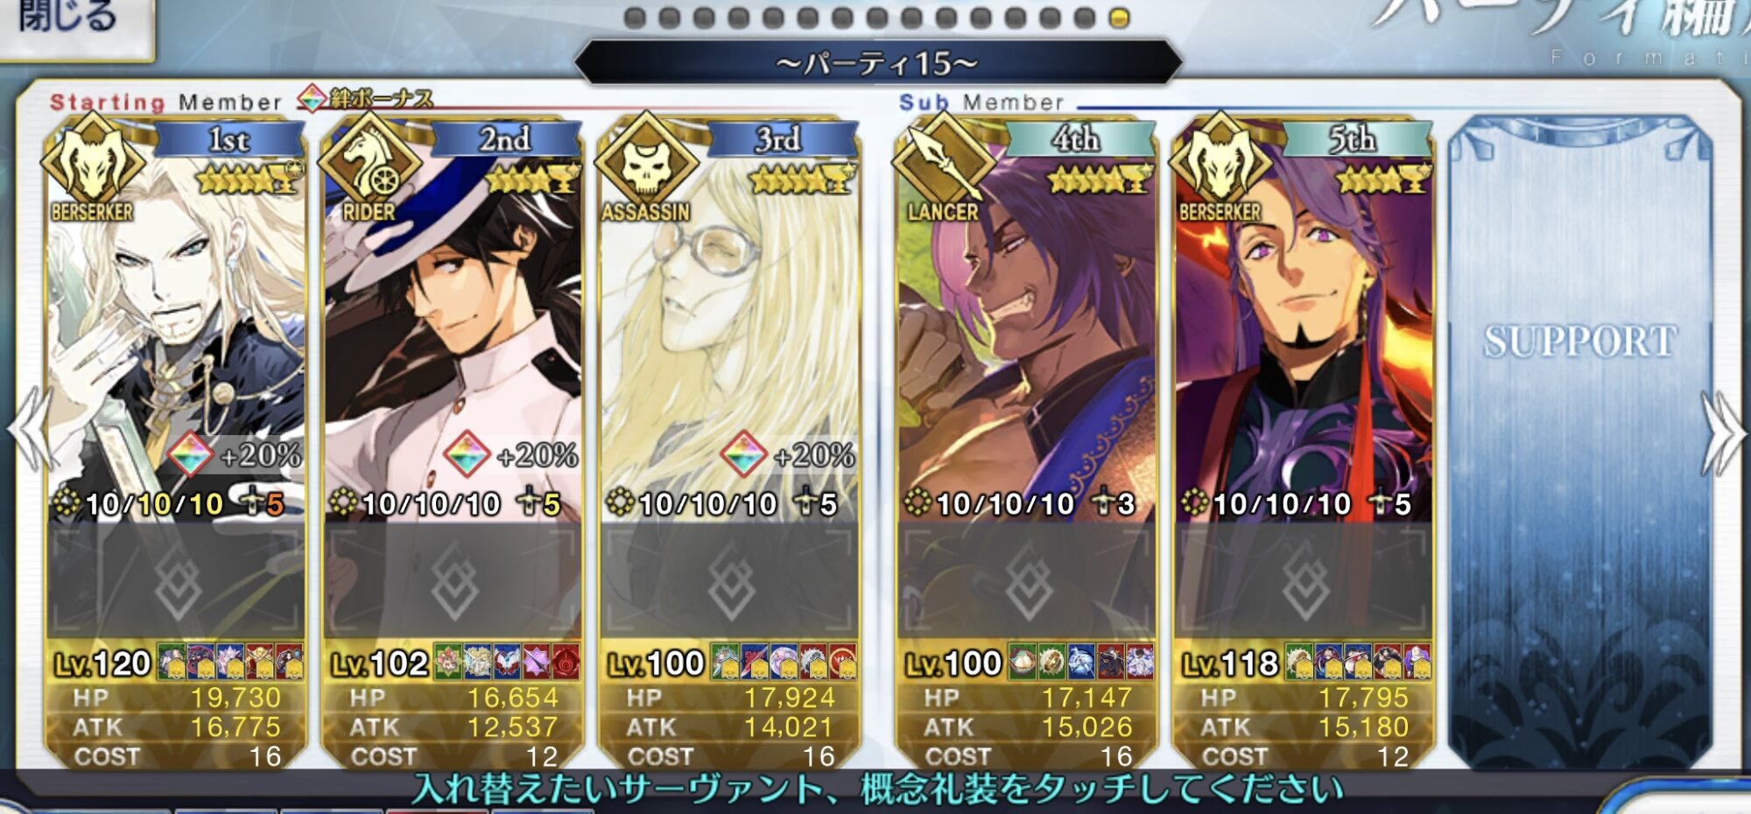This screenshot has height=814, width=1751.
Task: Open the パーティ15 party name banner
Action: pos(878,63)
